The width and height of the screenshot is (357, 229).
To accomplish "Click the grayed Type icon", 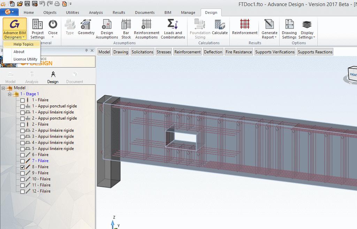I will click(70, 24).
